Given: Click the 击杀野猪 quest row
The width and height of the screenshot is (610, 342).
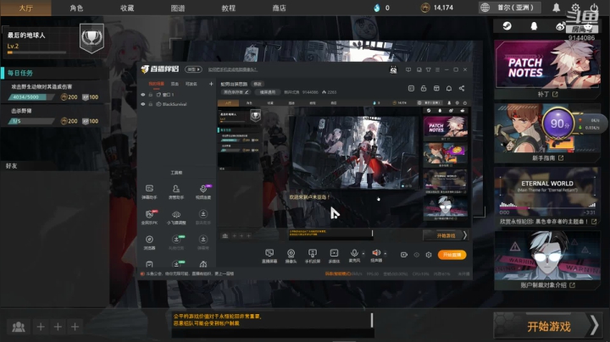Looking at the screenshot, I should [x=54, y=116].
